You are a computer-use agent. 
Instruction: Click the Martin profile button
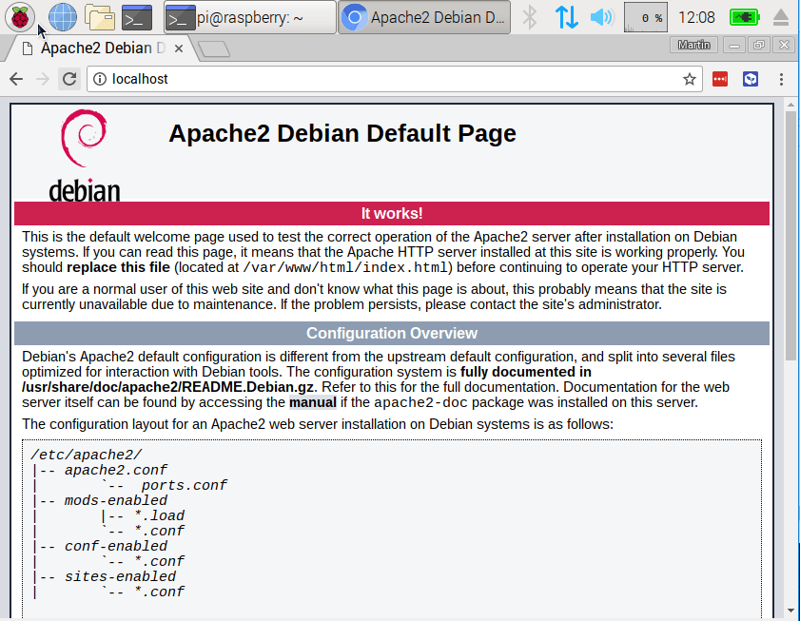tap(693, 45)
